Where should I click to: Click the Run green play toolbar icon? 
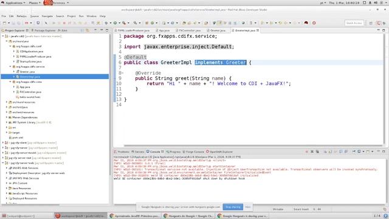[115, 23]
